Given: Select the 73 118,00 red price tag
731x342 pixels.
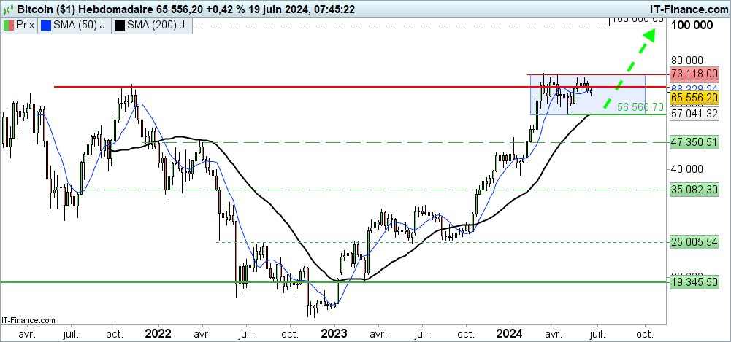Looking at the screenshot, I should pos(694,74).
